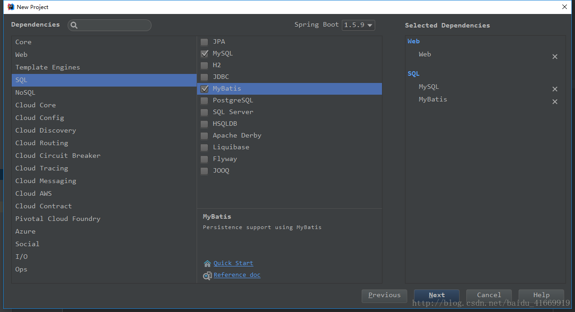The width and height of the screenshot is (575, 312).
Task: Click MyBatis in Selected Dependencies
Action: tap(433, 100)
